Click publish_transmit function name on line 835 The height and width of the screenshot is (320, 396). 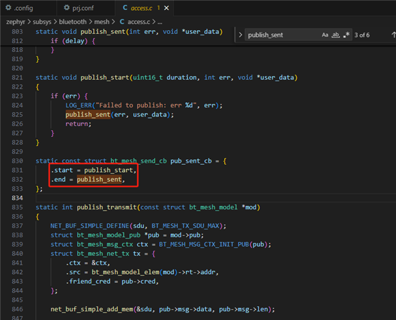point(107,207)
